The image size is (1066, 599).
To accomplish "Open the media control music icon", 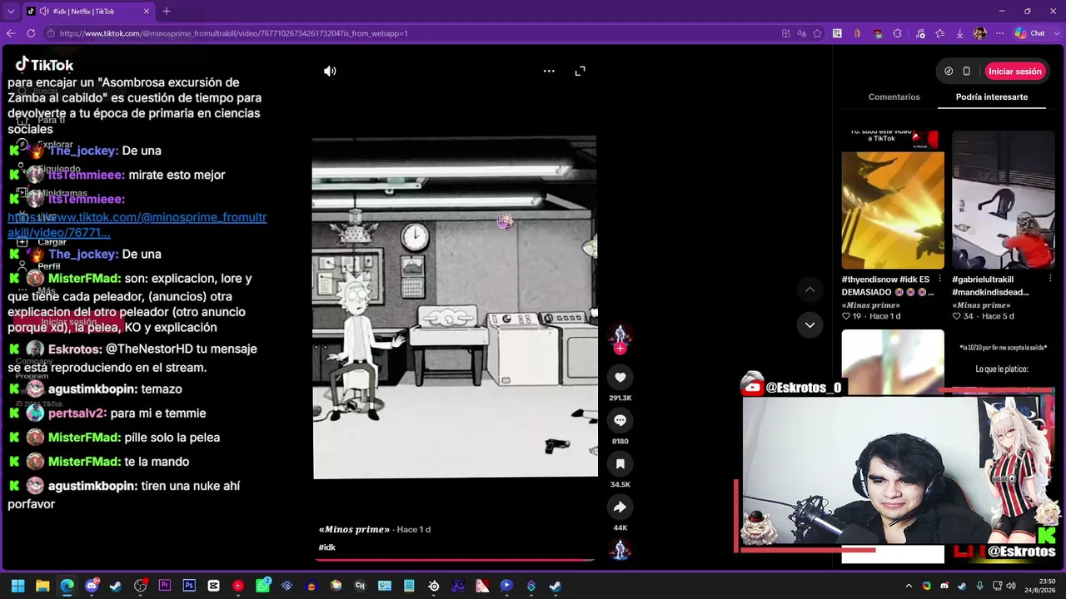I will [919, 33].
